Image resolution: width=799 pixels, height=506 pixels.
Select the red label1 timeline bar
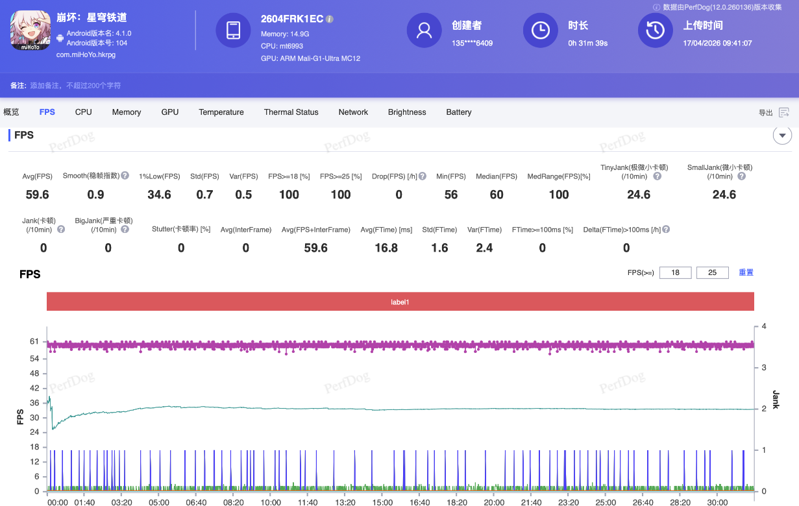point(400,302)
